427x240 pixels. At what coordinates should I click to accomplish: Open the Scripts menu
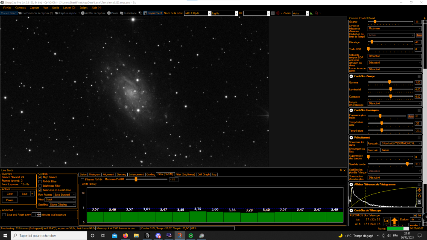coord(84,8)
